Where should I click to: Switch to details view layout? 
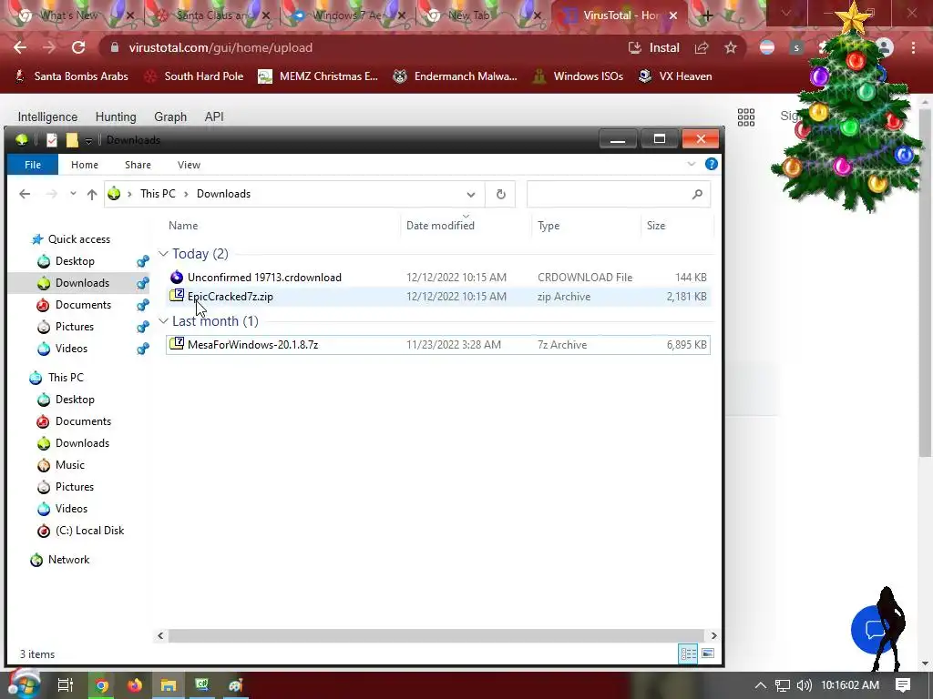pos(689,653)
